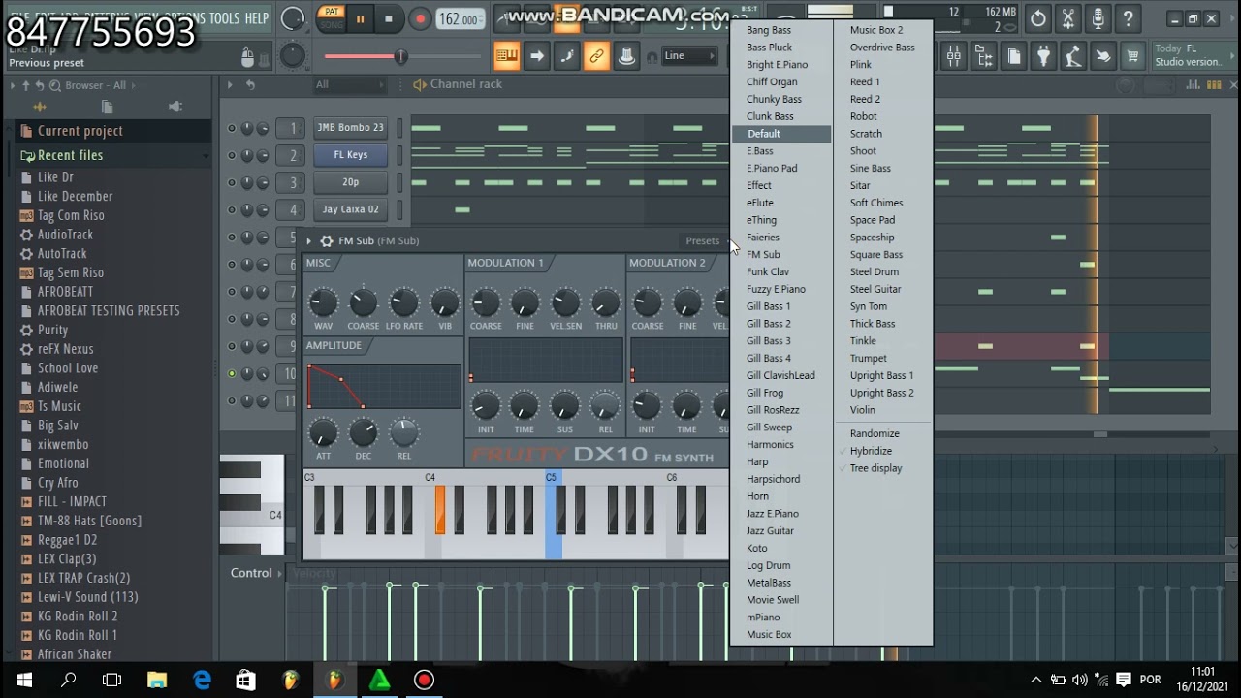Select the FL Keys channel button
This screenshot has height=698, width=1241.
[x=350, y=154]
